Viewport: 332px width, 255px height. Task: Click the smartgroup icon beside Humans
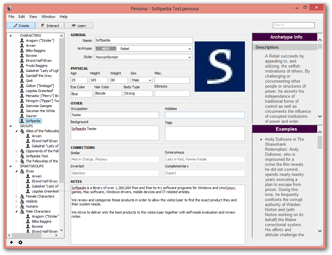coord(22,206)
